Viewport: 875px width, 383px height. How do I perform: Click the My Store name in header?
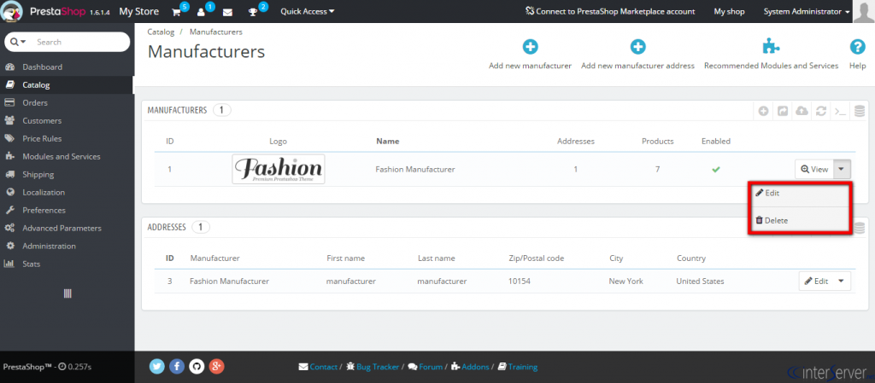[139, 11]
